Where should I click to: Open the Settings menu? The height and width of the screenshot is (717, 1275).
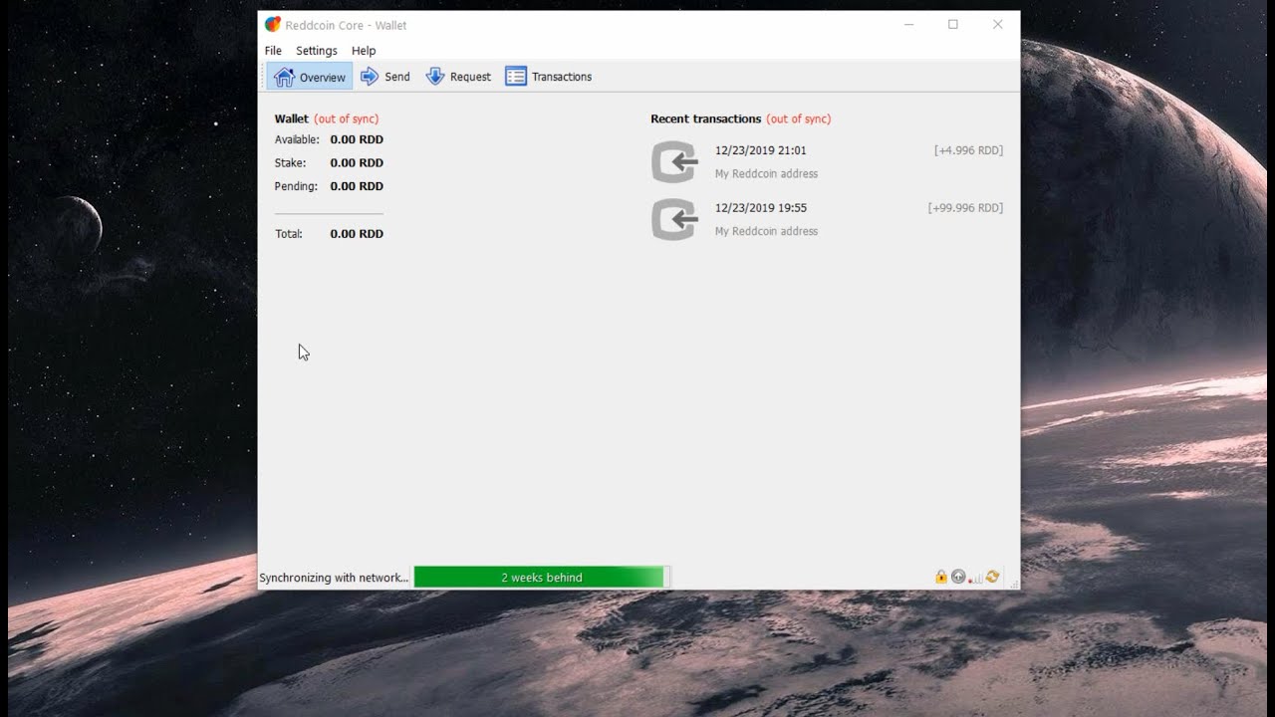[317, 51]
